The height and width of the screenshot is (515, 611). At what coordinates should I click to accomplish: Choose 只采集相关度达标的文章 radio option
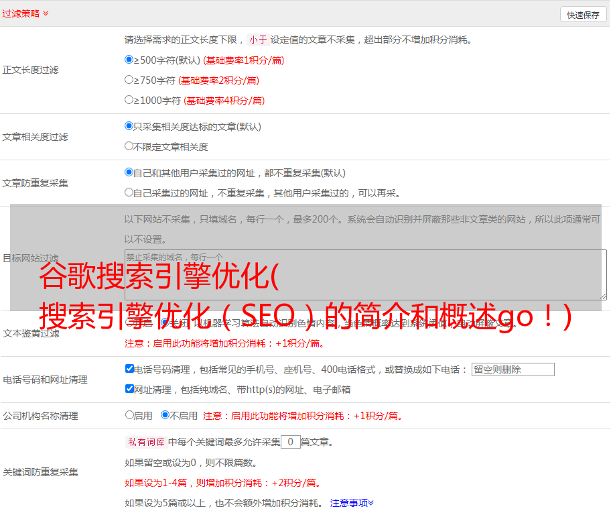pos(129,126)
